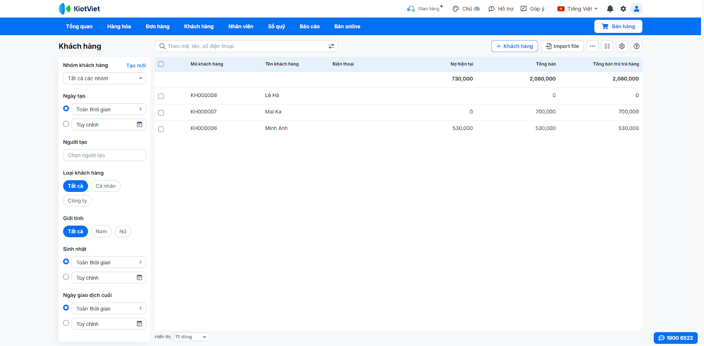Tick the checkbox for customer KH000008

[161, 96]
